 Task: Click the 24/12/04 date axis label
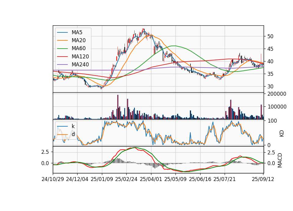(x=77, y=179)
